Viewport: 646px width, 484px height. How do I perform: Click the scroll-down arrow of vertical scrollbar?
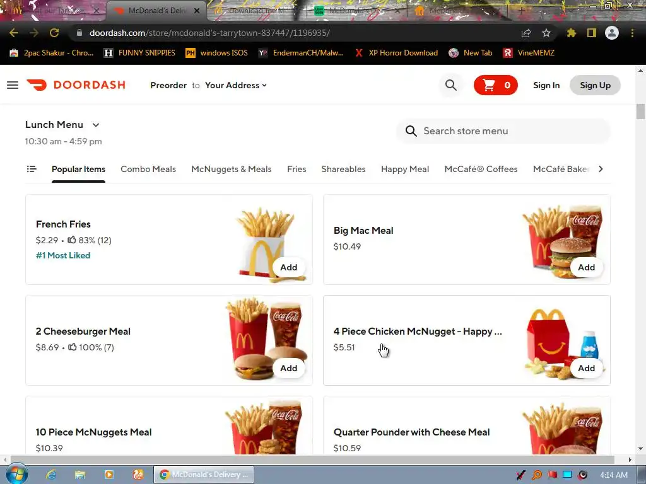coord(640,449)
